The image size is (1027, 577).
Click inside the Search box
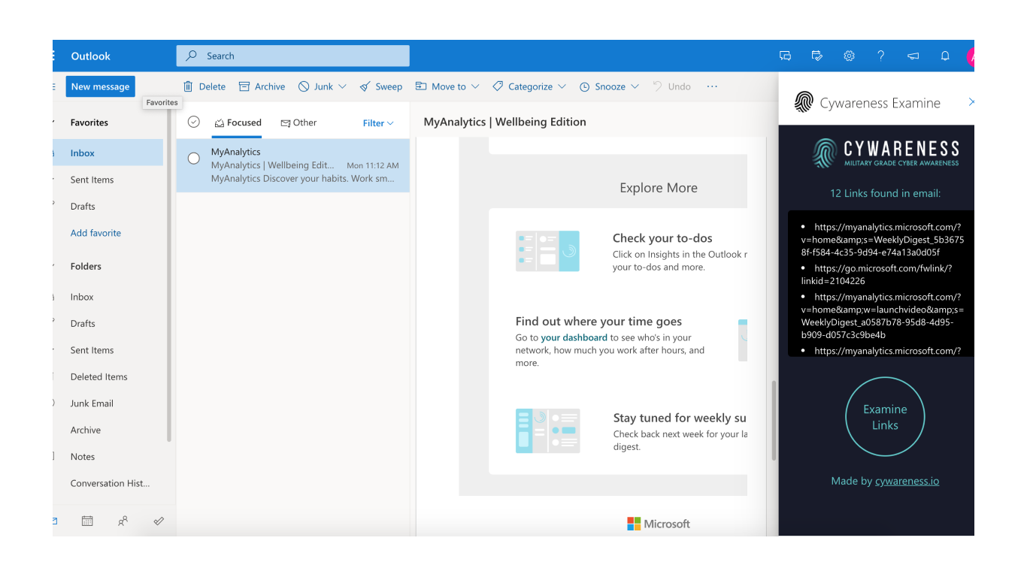[293, 56]
